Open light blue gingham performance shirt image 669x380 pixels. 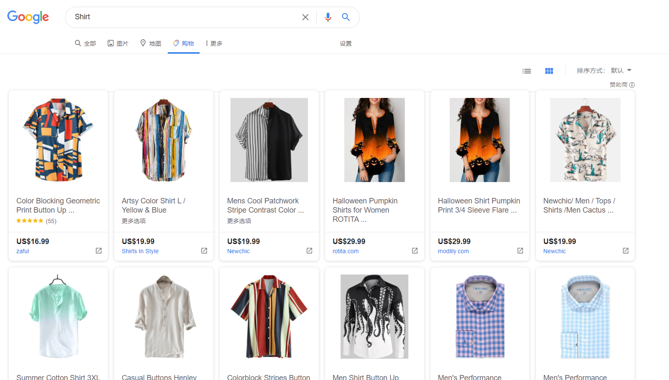[x=585, y=317]
